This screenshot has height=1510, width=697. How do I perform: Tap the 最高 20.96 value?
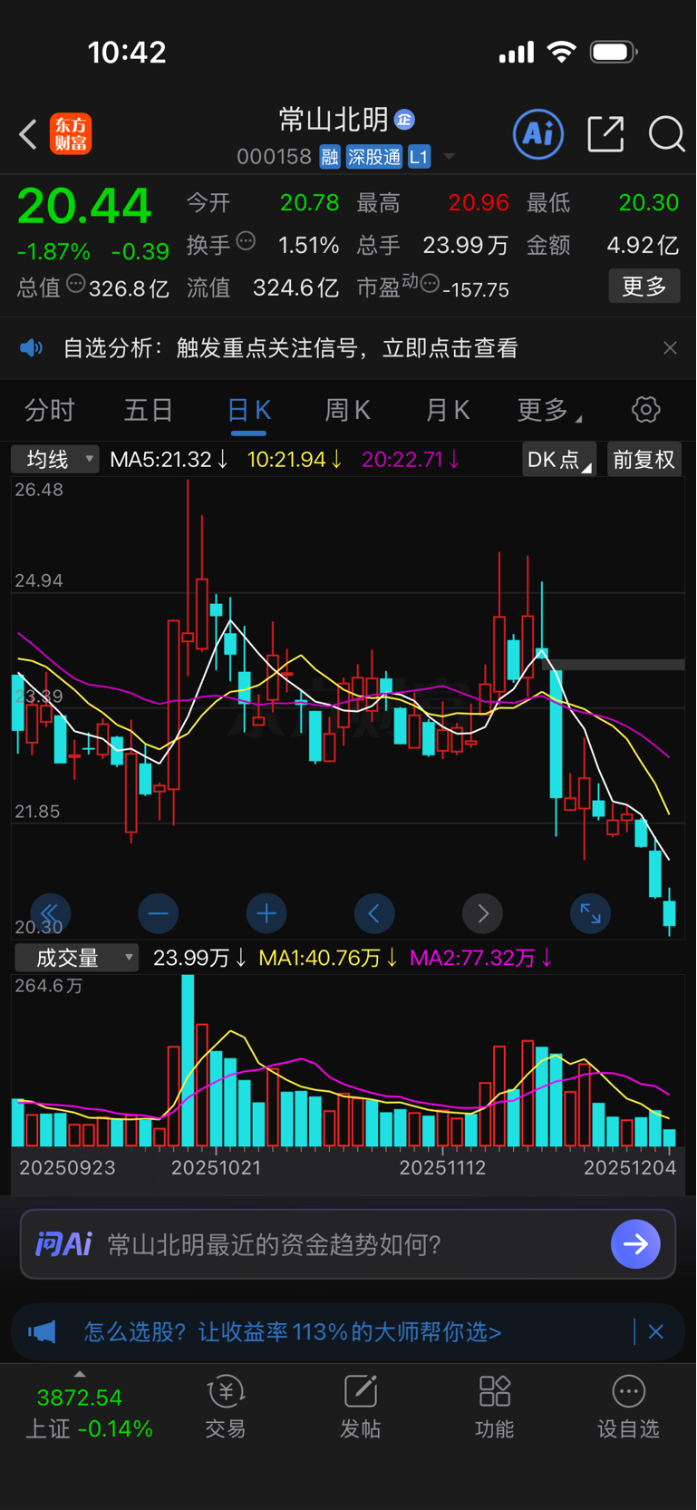479,202
